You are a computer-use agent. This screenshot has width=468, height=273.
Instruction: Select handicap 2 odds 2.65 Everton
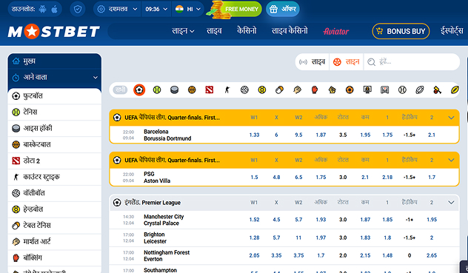coord(432,255)
